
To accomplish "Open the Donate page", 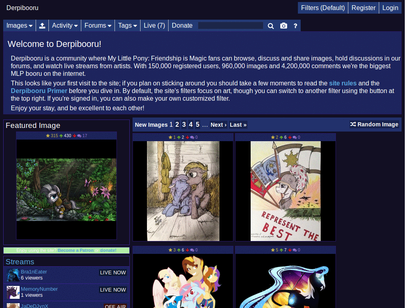I will pos(182,26).
